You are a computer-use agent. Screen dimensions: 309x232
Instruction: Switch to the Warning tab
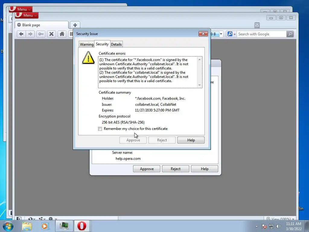[x=87, y=44]
